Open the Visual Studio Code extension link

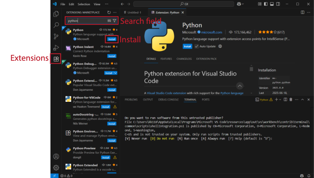(166, 93)
